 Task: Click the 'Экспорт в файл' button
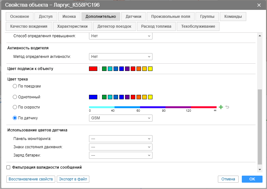73,179
